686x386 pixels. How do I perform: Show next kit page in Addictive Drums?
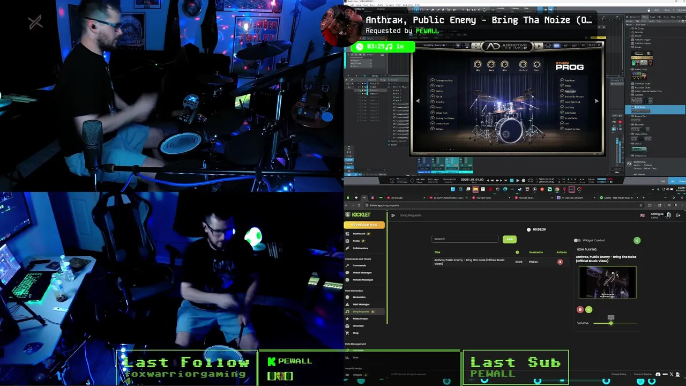coord(596,101)
